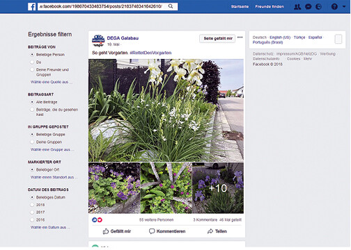Viewport: 351px width, 250px height.
Task: Click the thumbs-up Gefällt mir icon
Action: (x=106, y=231)
